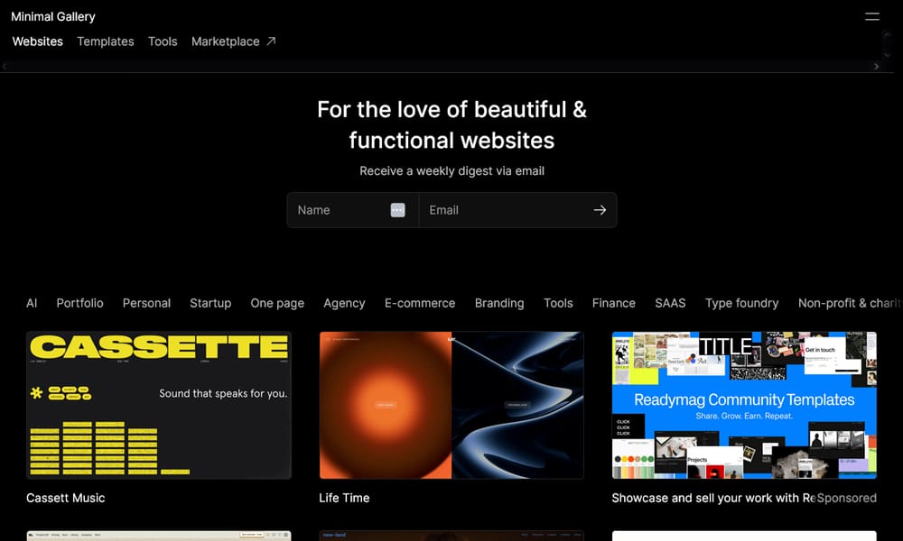The height and width of the screenshot is (541, 903).
Task: Open the Readymag Community Templates thumbnail
Action: (743, 405)
